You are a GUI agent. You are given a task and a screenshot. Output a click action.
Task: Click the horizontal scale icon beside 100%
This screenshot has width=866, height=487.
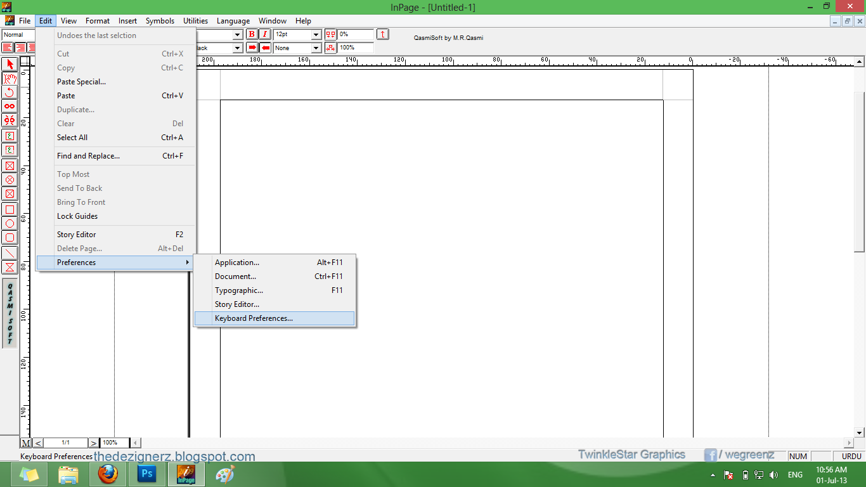(330, 48)
